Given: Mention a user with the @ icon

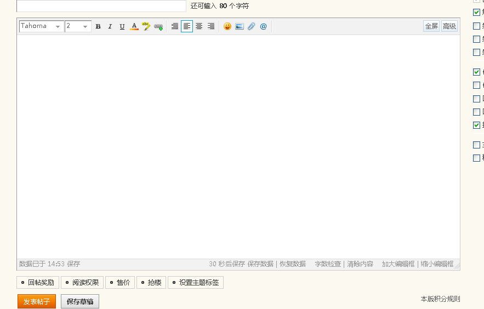Looking at the screenshot, I should click(264, 26).
